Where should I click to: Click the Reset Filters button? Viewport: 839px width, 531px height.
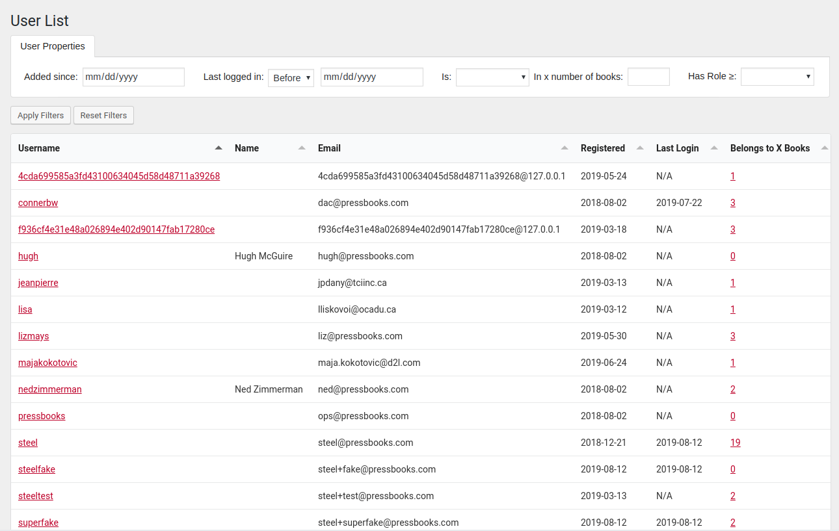pyautogui.click(x=103, y=115)
